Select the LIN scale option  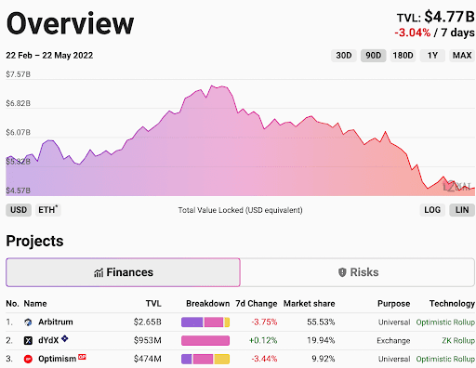pyautogui.click(x=462, y=210)
